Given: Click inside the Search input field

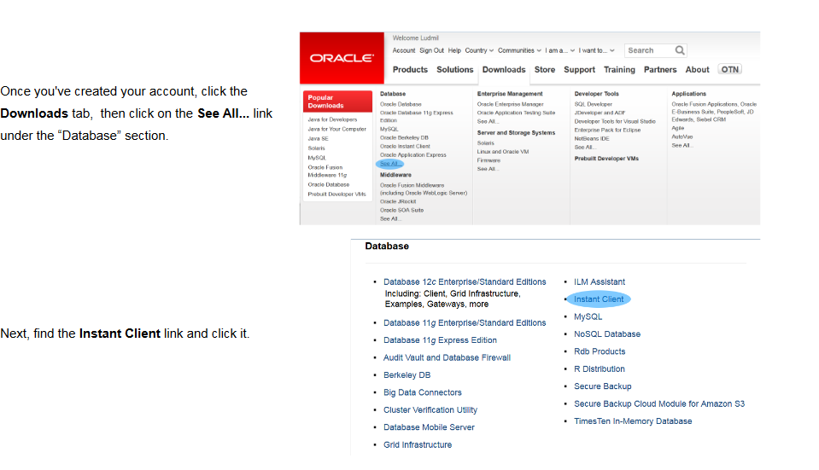Looking at the screenshot, I should click(649, 50).
